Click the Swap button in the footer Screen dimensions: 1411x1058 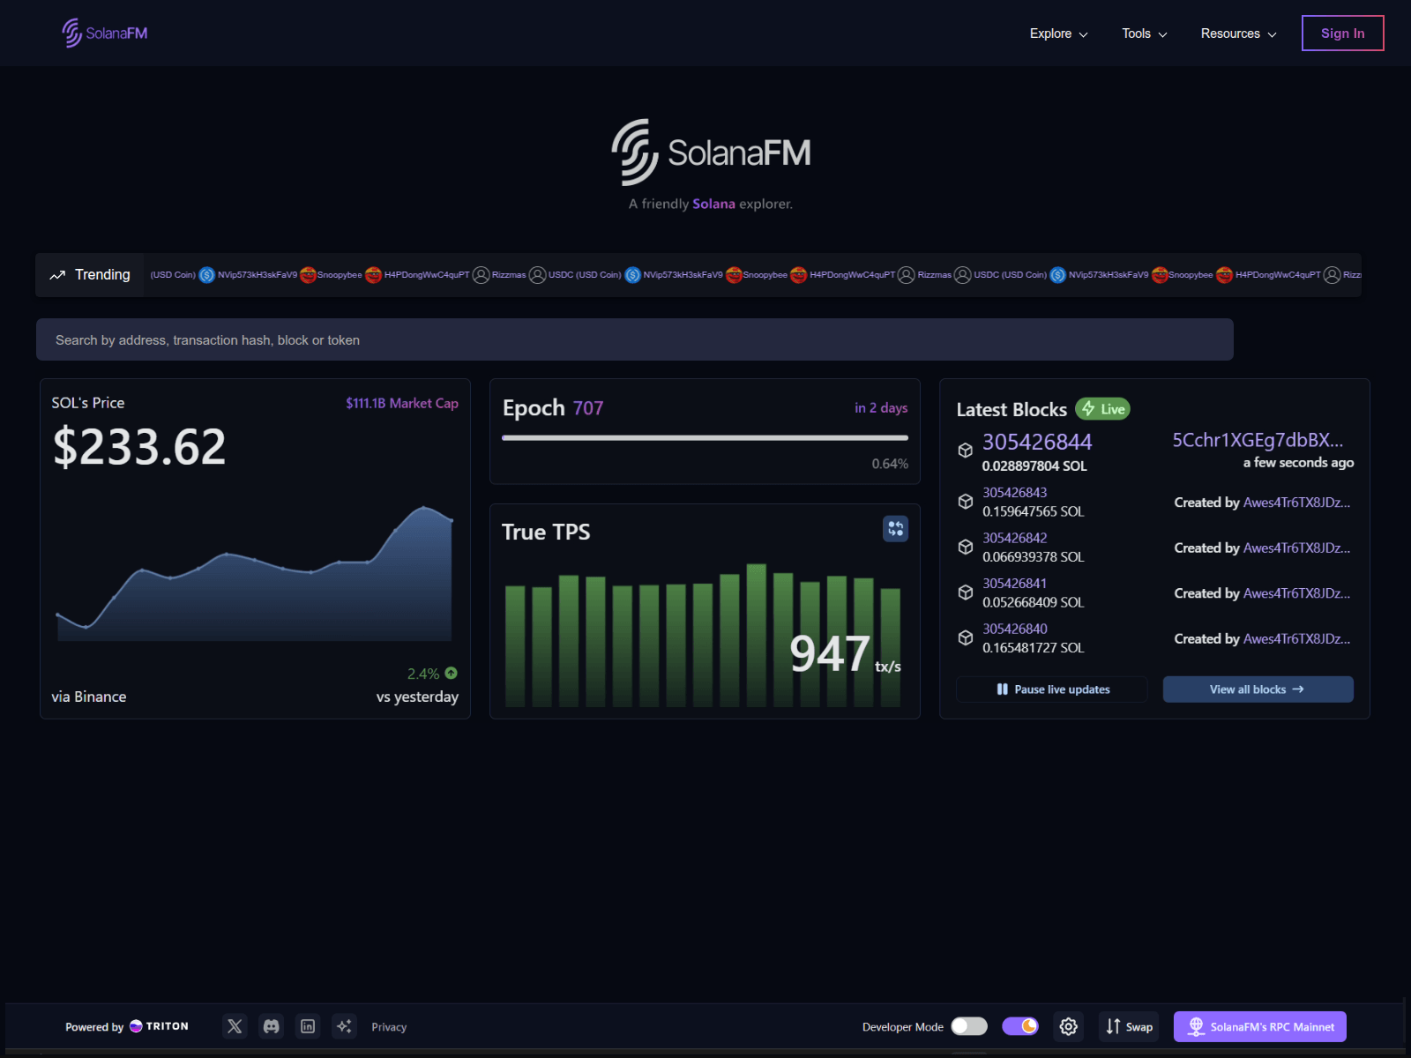(1130, 1026)
